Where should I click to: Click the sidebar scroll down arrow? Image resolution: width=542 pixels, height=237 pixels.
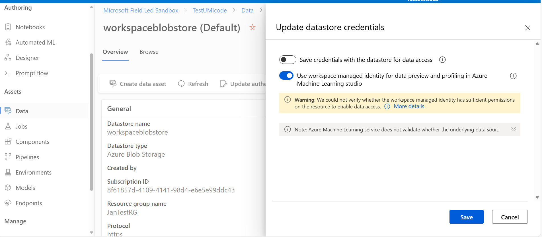tap(91, 232)
